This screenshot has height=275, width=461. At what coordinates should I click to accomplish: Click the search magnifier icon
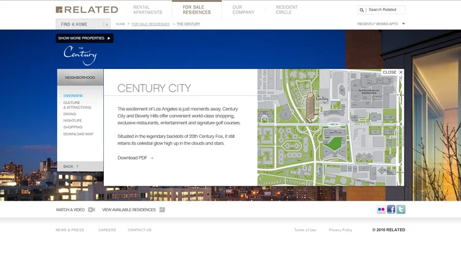(361, 10)
